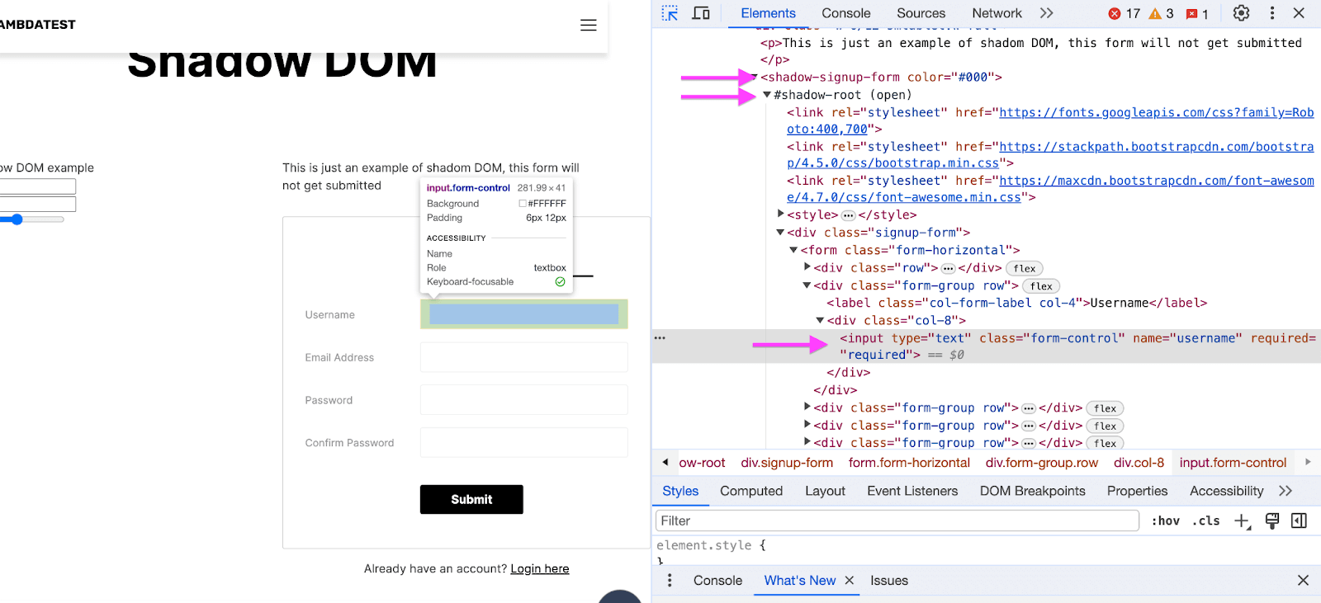Open the Computed styles tab
The image size is (1321, 603).
pyautogui.click(x=750, y=491)
